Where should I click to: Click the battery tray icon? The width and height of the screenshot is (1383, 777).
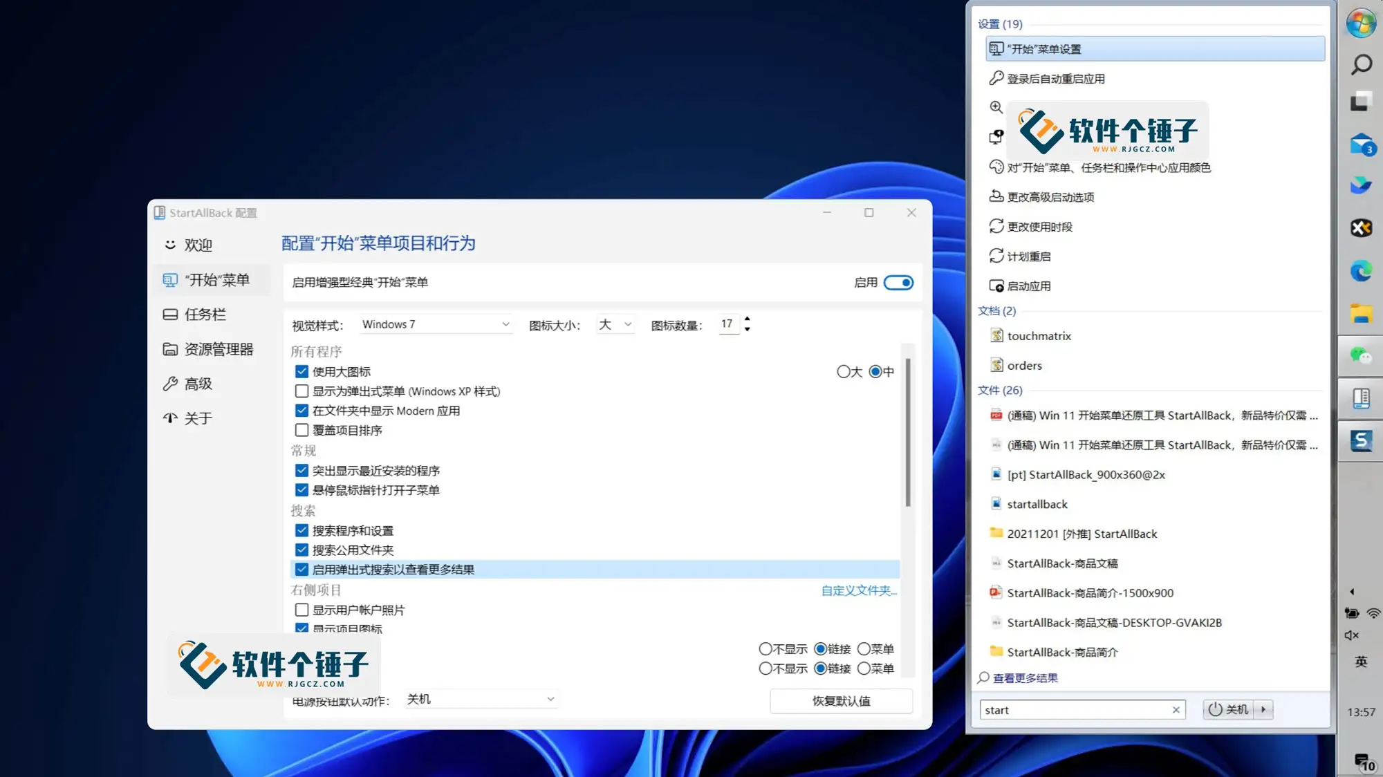(x=1351, y=613)
